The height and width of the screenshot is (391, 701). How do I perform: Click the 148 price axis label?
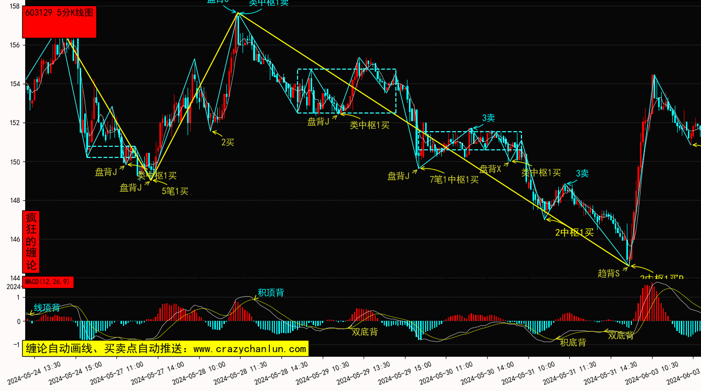click(14, 200)
